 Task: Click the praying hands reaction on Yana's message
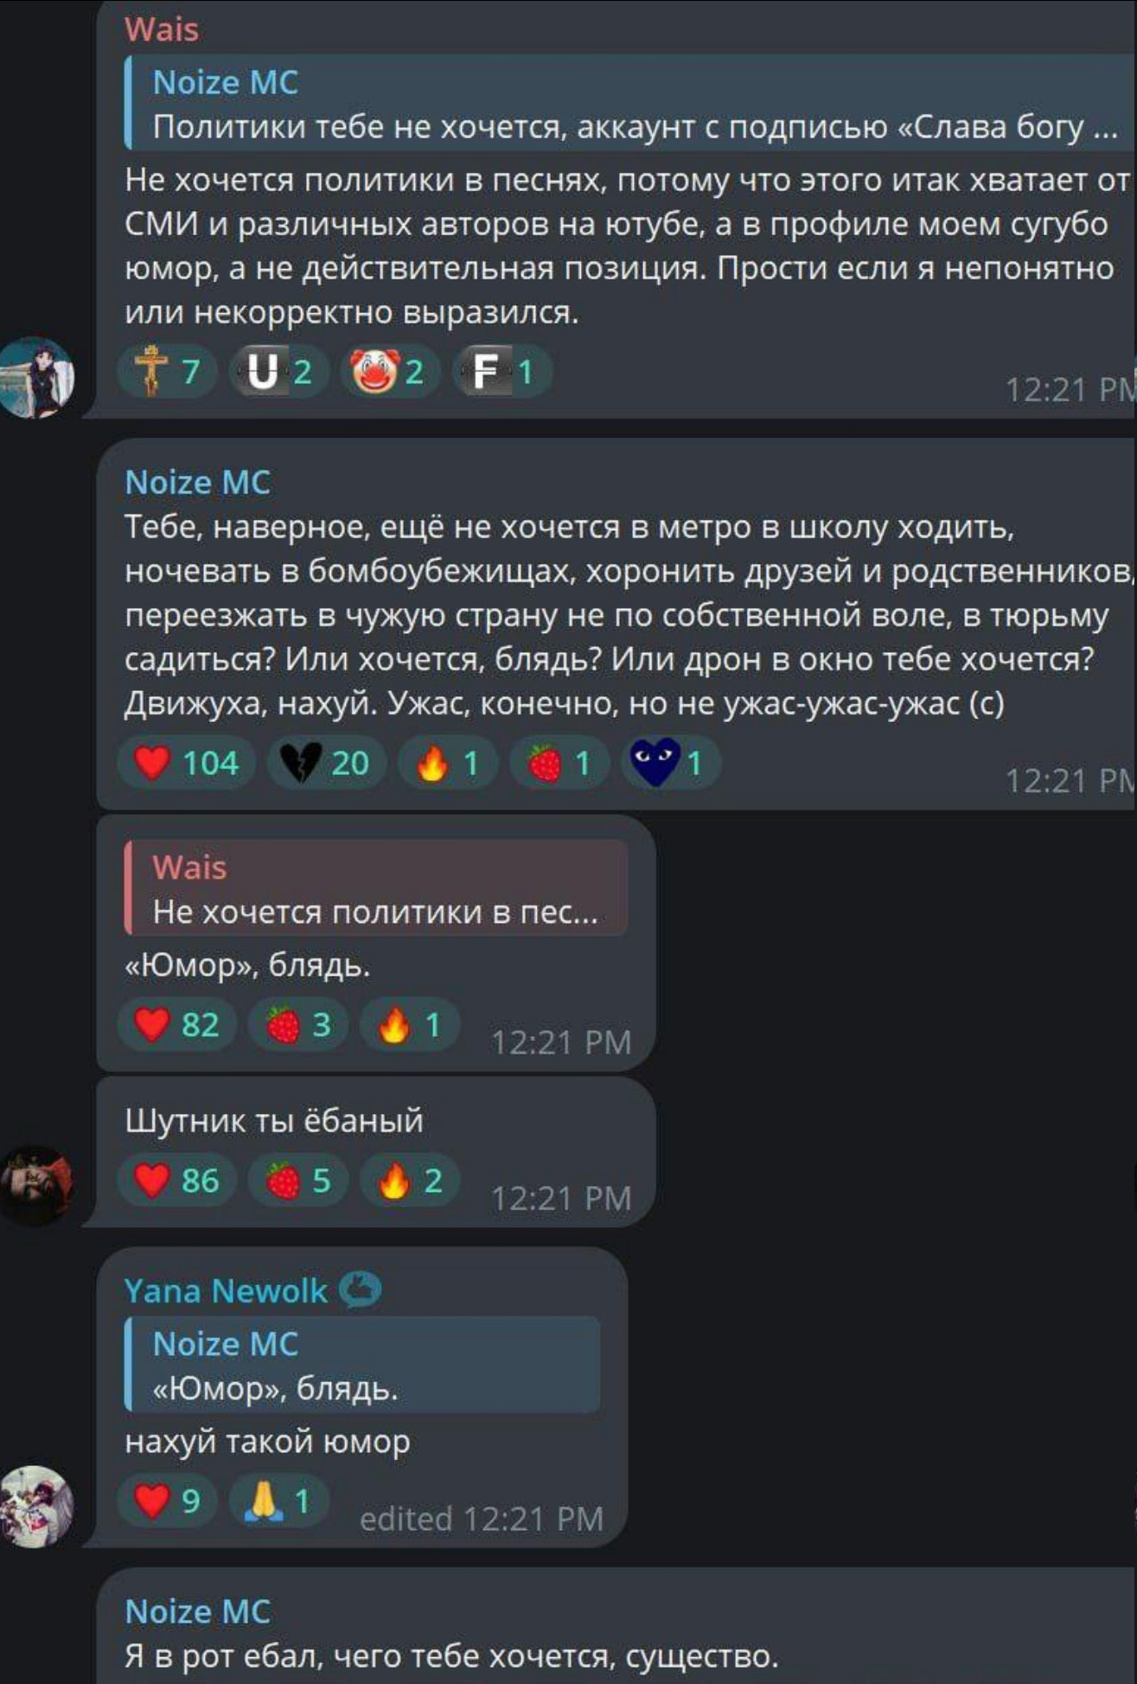(x=278, y=1502)
